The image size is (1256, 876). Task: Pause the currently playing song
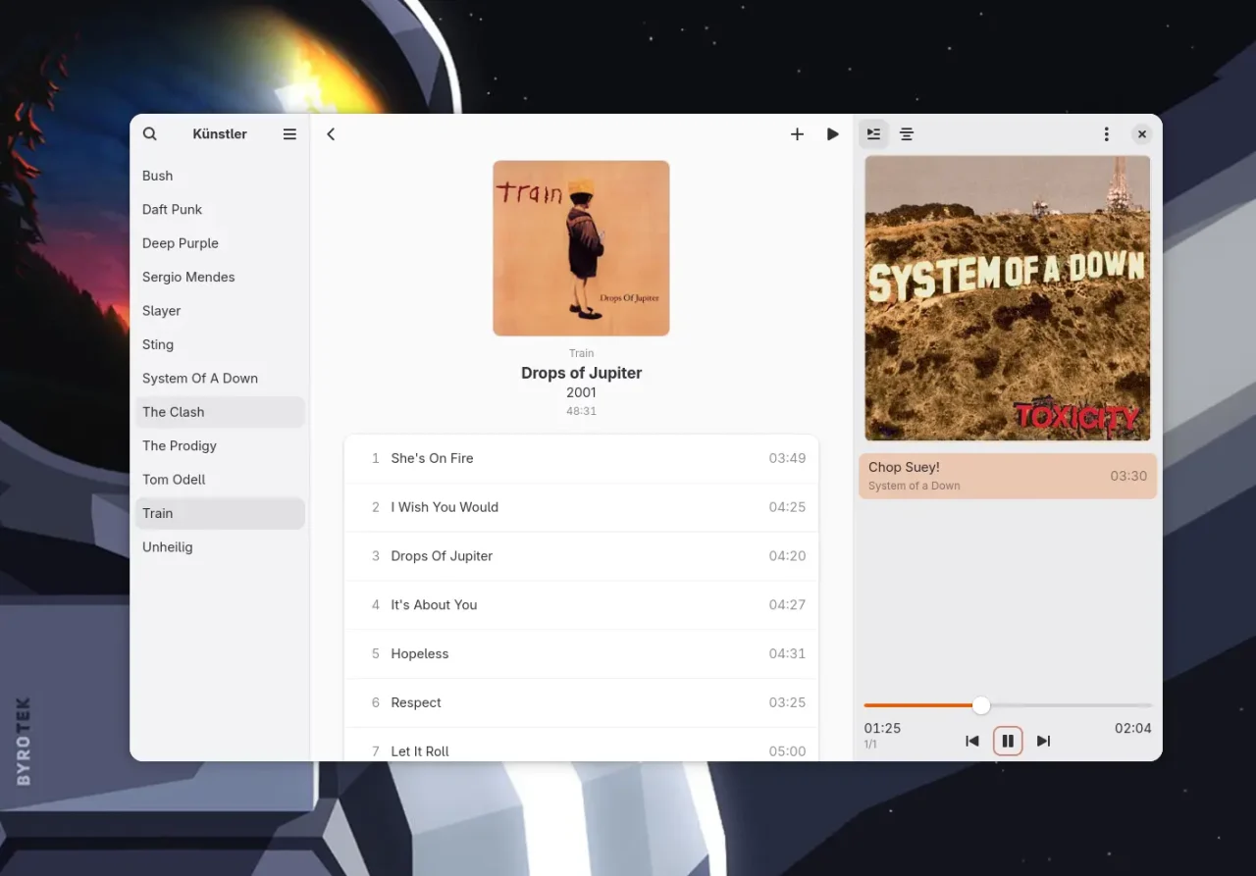pyautogui.click(x=1008, y=741)
